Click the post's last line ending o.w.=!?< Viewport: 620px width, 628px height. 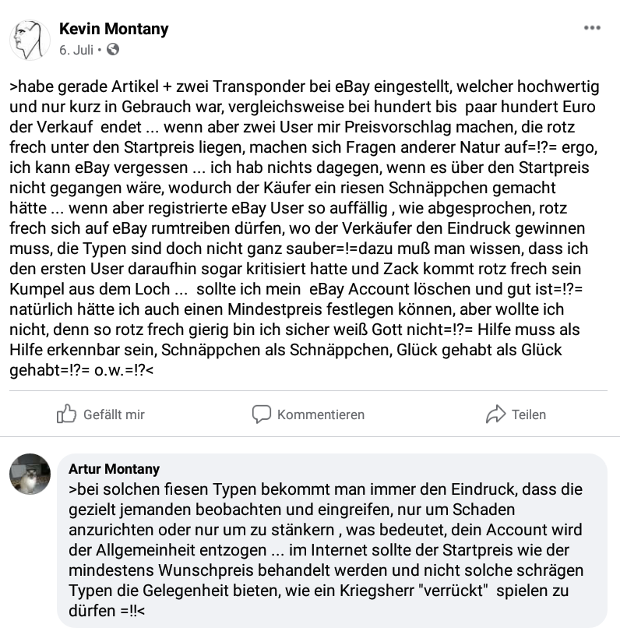click(x=82, y=370)
